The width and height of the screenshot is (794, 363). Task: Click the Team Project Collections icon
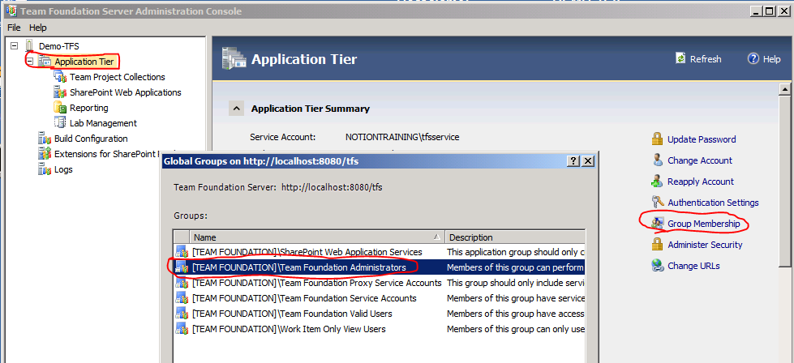61,77
